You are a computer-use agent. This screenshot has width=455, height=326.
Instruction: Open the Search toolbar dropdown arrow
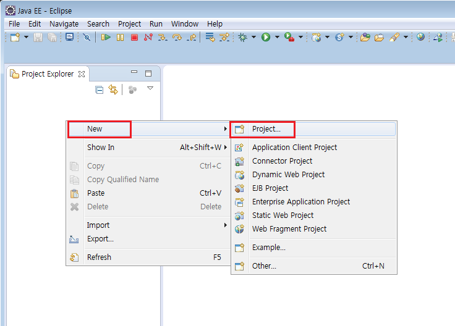(x=406, y=37)
